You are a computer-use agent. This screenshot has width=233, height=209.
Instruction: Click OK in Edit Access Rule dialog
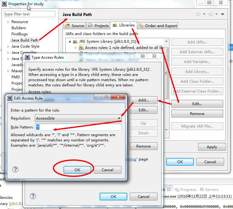77,170
